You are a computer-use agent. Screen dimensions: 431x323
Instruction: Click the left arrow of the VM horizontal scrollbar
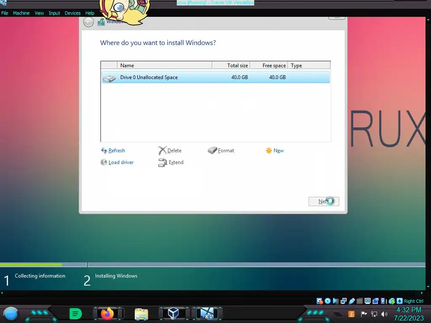tap(2, 293)
